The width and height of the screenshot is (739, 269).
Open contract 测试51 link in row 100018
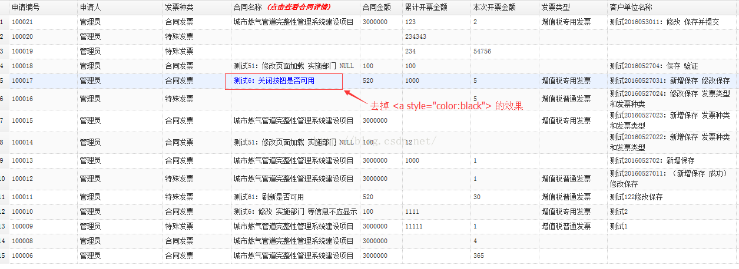pyautogui.click(x=293, y=66)
